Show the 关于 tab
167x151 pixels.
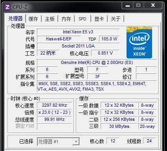click(x=116, y=19)
